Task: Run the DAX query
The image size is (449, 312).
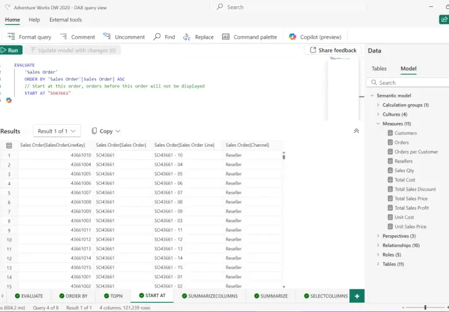Action: tap(11, 50)
